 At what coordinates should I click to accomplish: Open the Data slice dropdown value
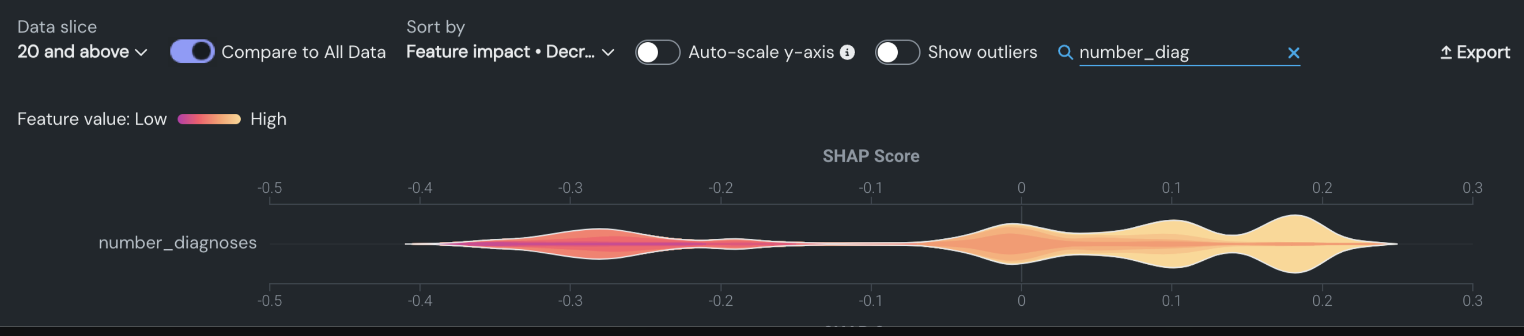click(x=74, y=52)
